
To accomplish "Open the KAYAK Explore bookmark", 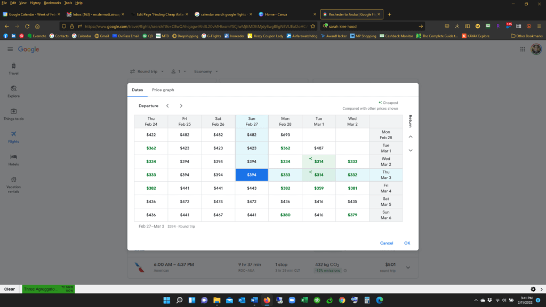I will (x=476, y=36).
